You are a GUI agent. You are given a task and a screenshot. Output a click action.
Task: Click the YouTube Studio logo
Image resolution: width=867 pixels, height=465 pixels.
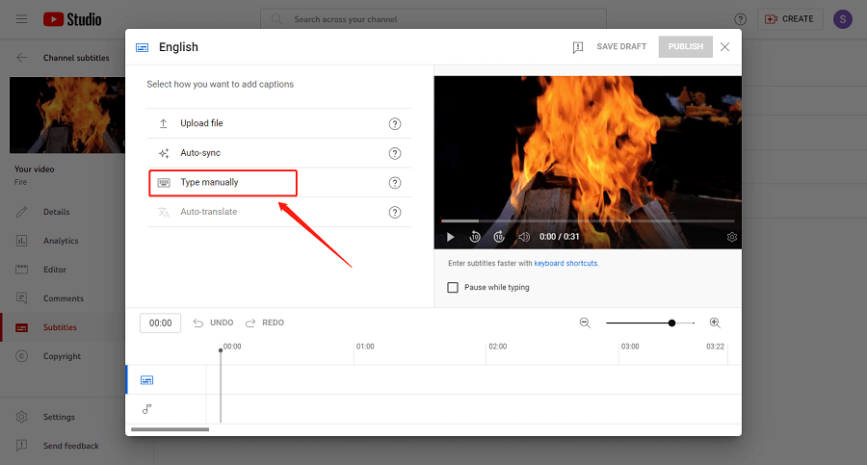click(72, 19)
